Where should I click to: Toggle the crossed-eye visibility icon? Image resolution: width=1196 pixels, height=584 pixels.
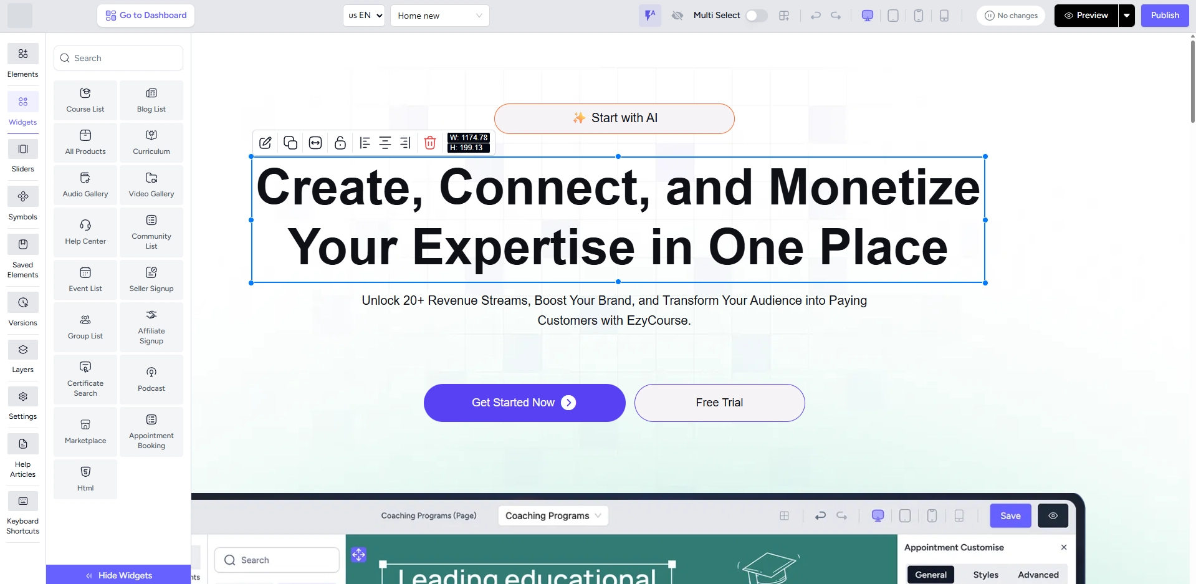tap(677, 16)
